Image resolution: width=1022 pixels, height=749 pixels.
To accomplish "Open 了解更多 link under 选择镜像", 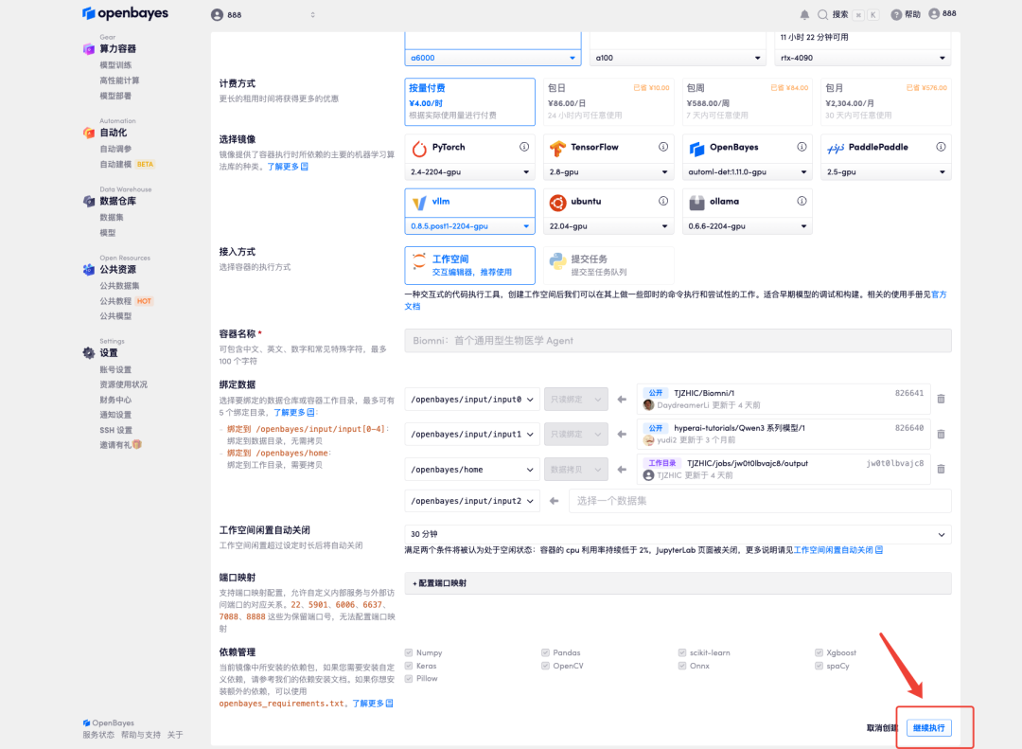I will [288, 167].
